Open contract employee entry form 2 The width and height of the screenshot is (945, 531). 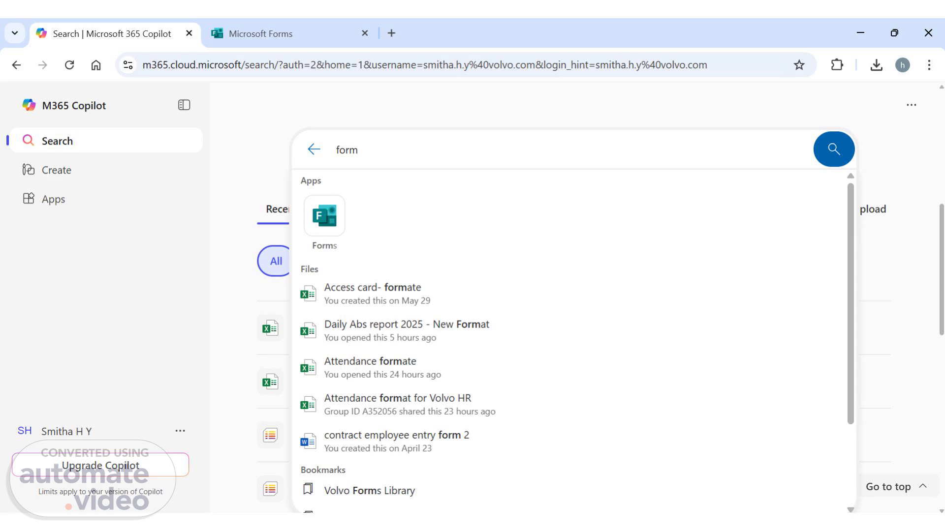click(x=569, y=441)
